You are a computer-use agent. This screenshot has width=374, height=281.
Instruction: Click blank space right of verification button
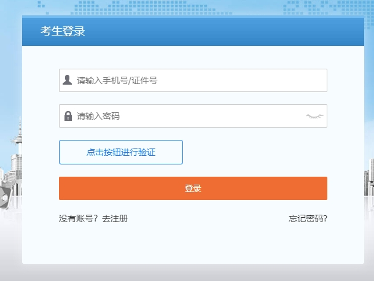point(255,152)
